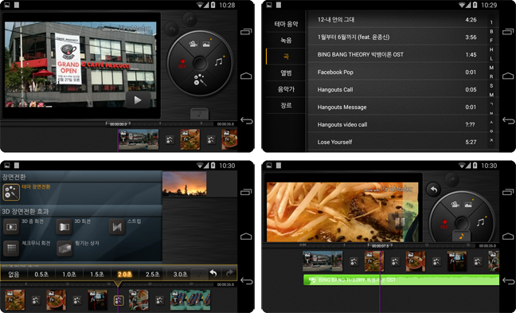Pick the 3D 회전 transition icon

[64, 227]
